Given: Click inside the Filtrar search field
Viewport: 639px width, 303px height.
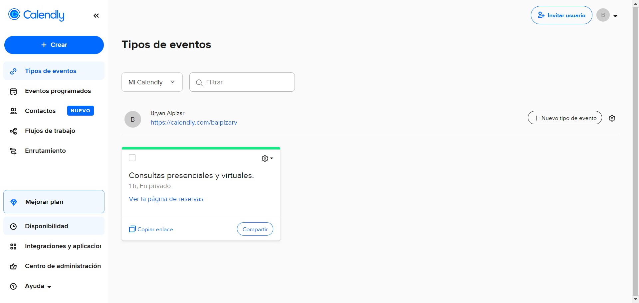Looking at the screenshot, I should 242,82.
